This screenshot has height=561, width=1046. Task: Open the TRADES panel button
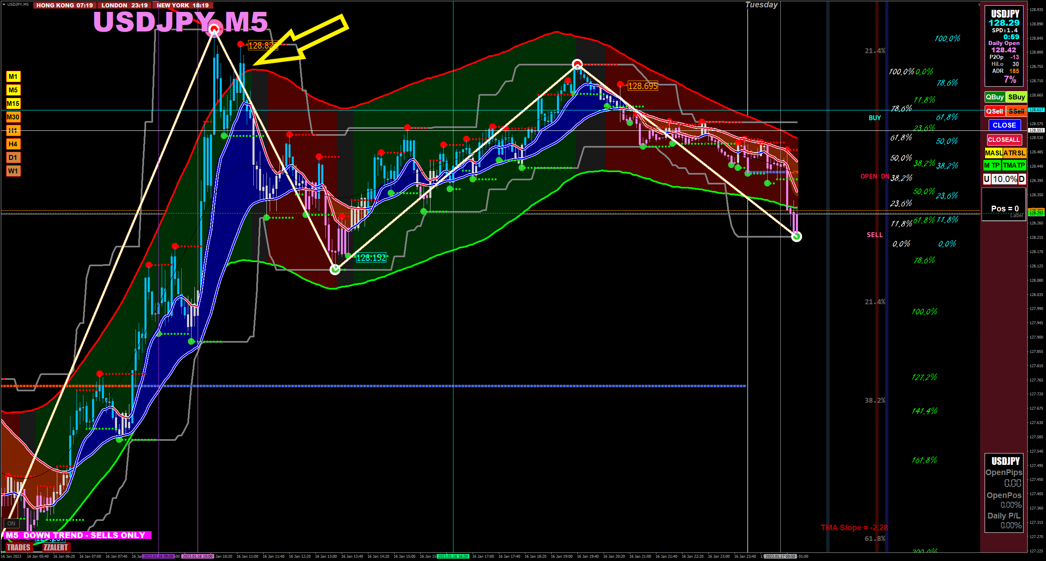point(18,547)
